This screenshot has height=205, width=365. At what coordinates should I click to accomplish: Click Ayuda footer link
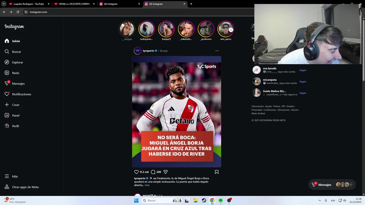268,106
